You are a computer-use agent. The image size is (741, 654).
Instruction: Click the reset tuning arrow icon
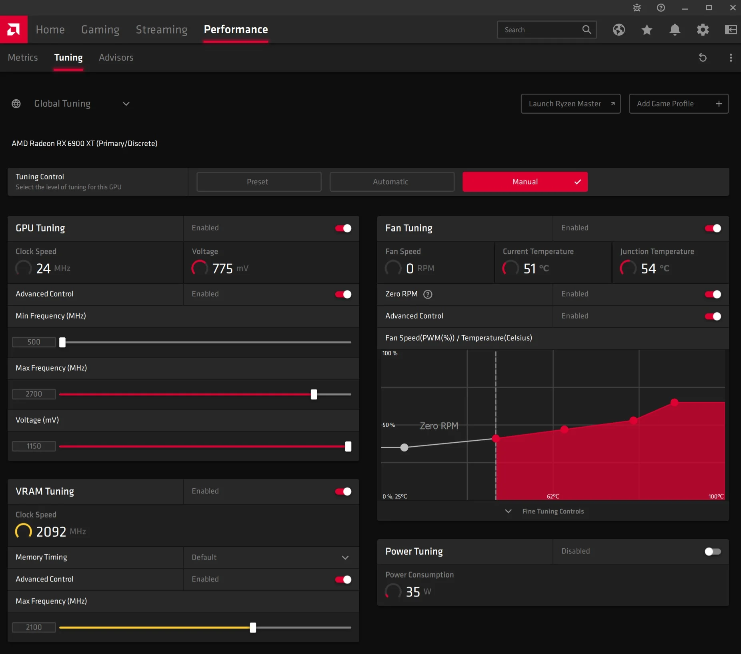point(703,58)
